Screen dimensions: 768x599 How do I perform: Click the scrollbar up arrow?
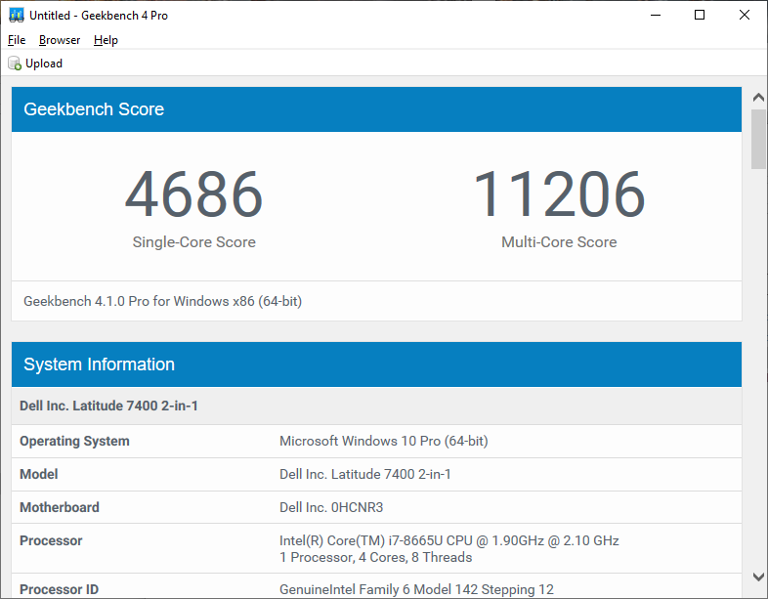click(x=758, y=98)
